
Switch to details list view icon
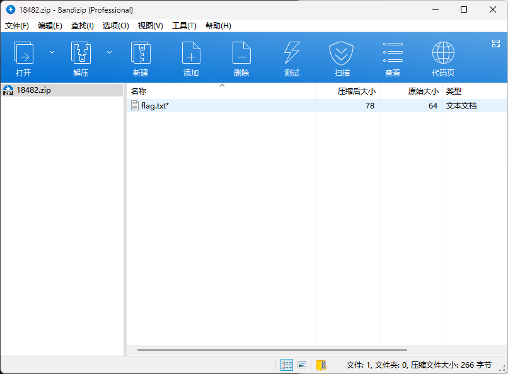coord(287,365)
